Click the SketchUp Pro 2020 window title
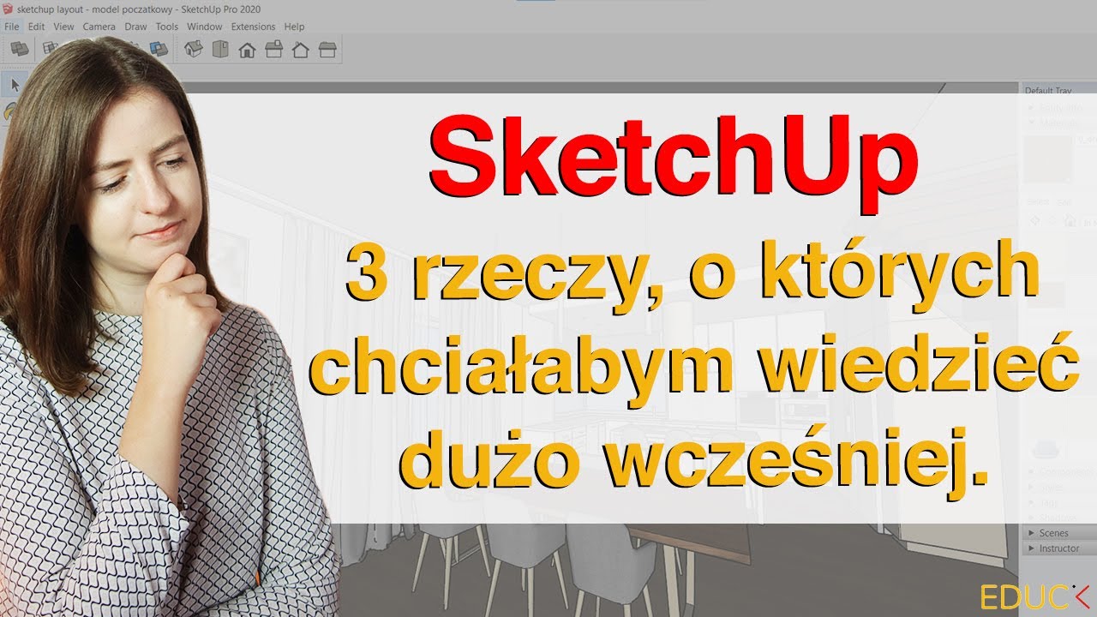The width and height of the screenshot is (1097, 617). pyautogui.click(x=221, y=9)
